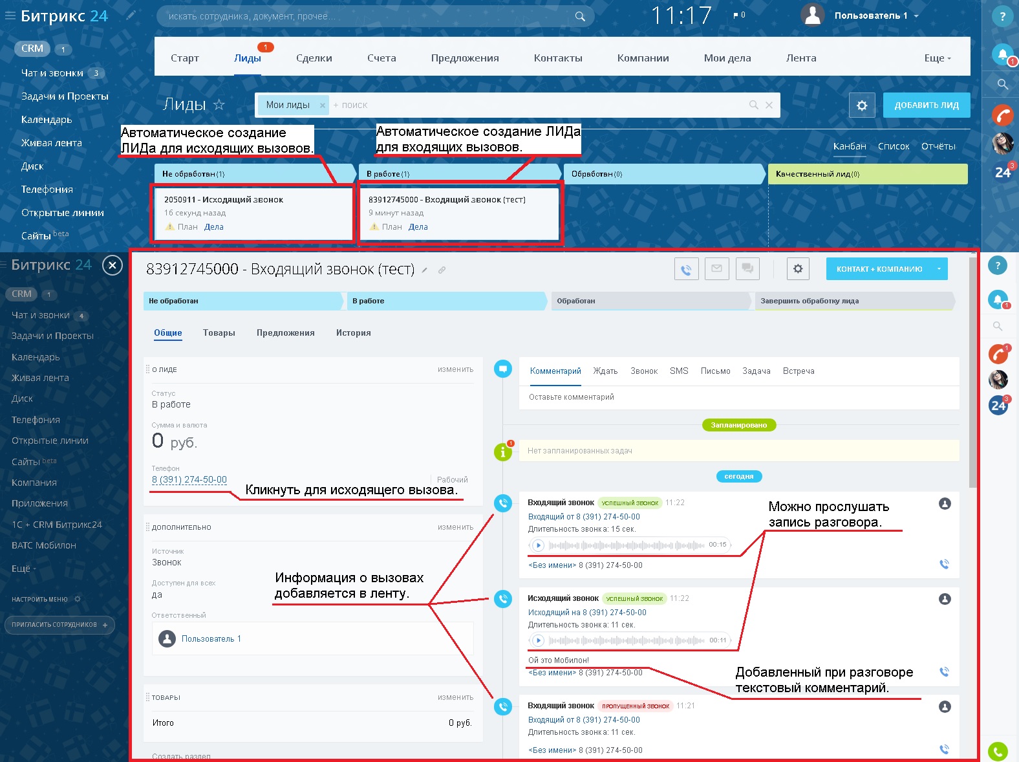
Task: Open the gear settings button near ДОБАВИТЬ ЛИД
Action: click(862, 105)
